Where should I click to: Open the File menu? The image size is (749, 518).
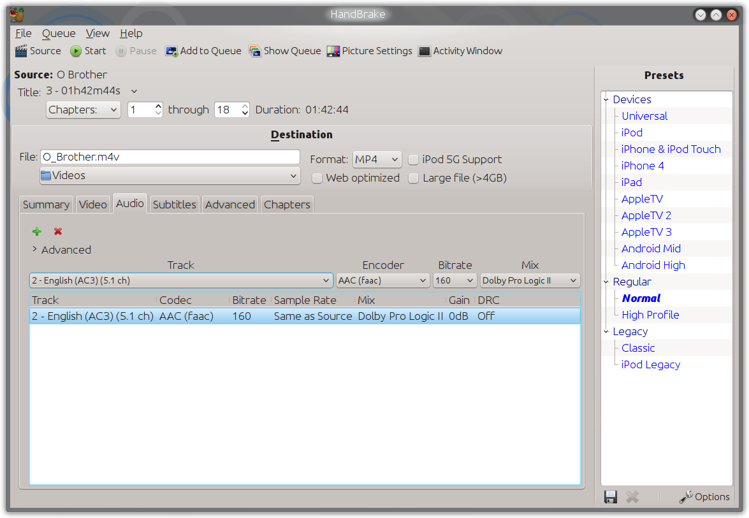click(x=24, y=33)
